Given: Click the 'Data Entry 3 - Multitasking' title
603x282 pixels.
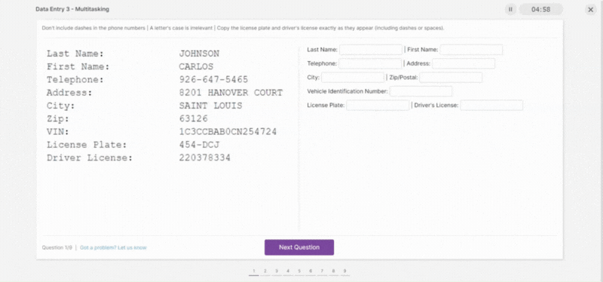Looking at the screenshot, I should [x=72, y=9].
